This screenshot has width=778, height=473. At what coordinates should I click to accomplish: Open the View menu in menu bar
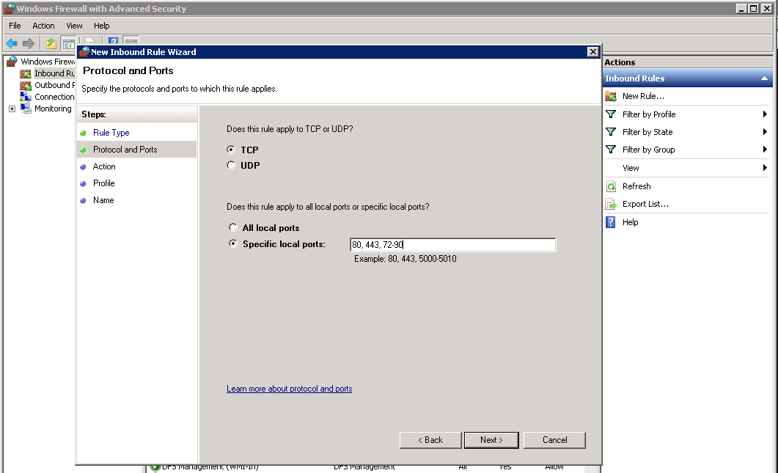click(x=74, y=26)
